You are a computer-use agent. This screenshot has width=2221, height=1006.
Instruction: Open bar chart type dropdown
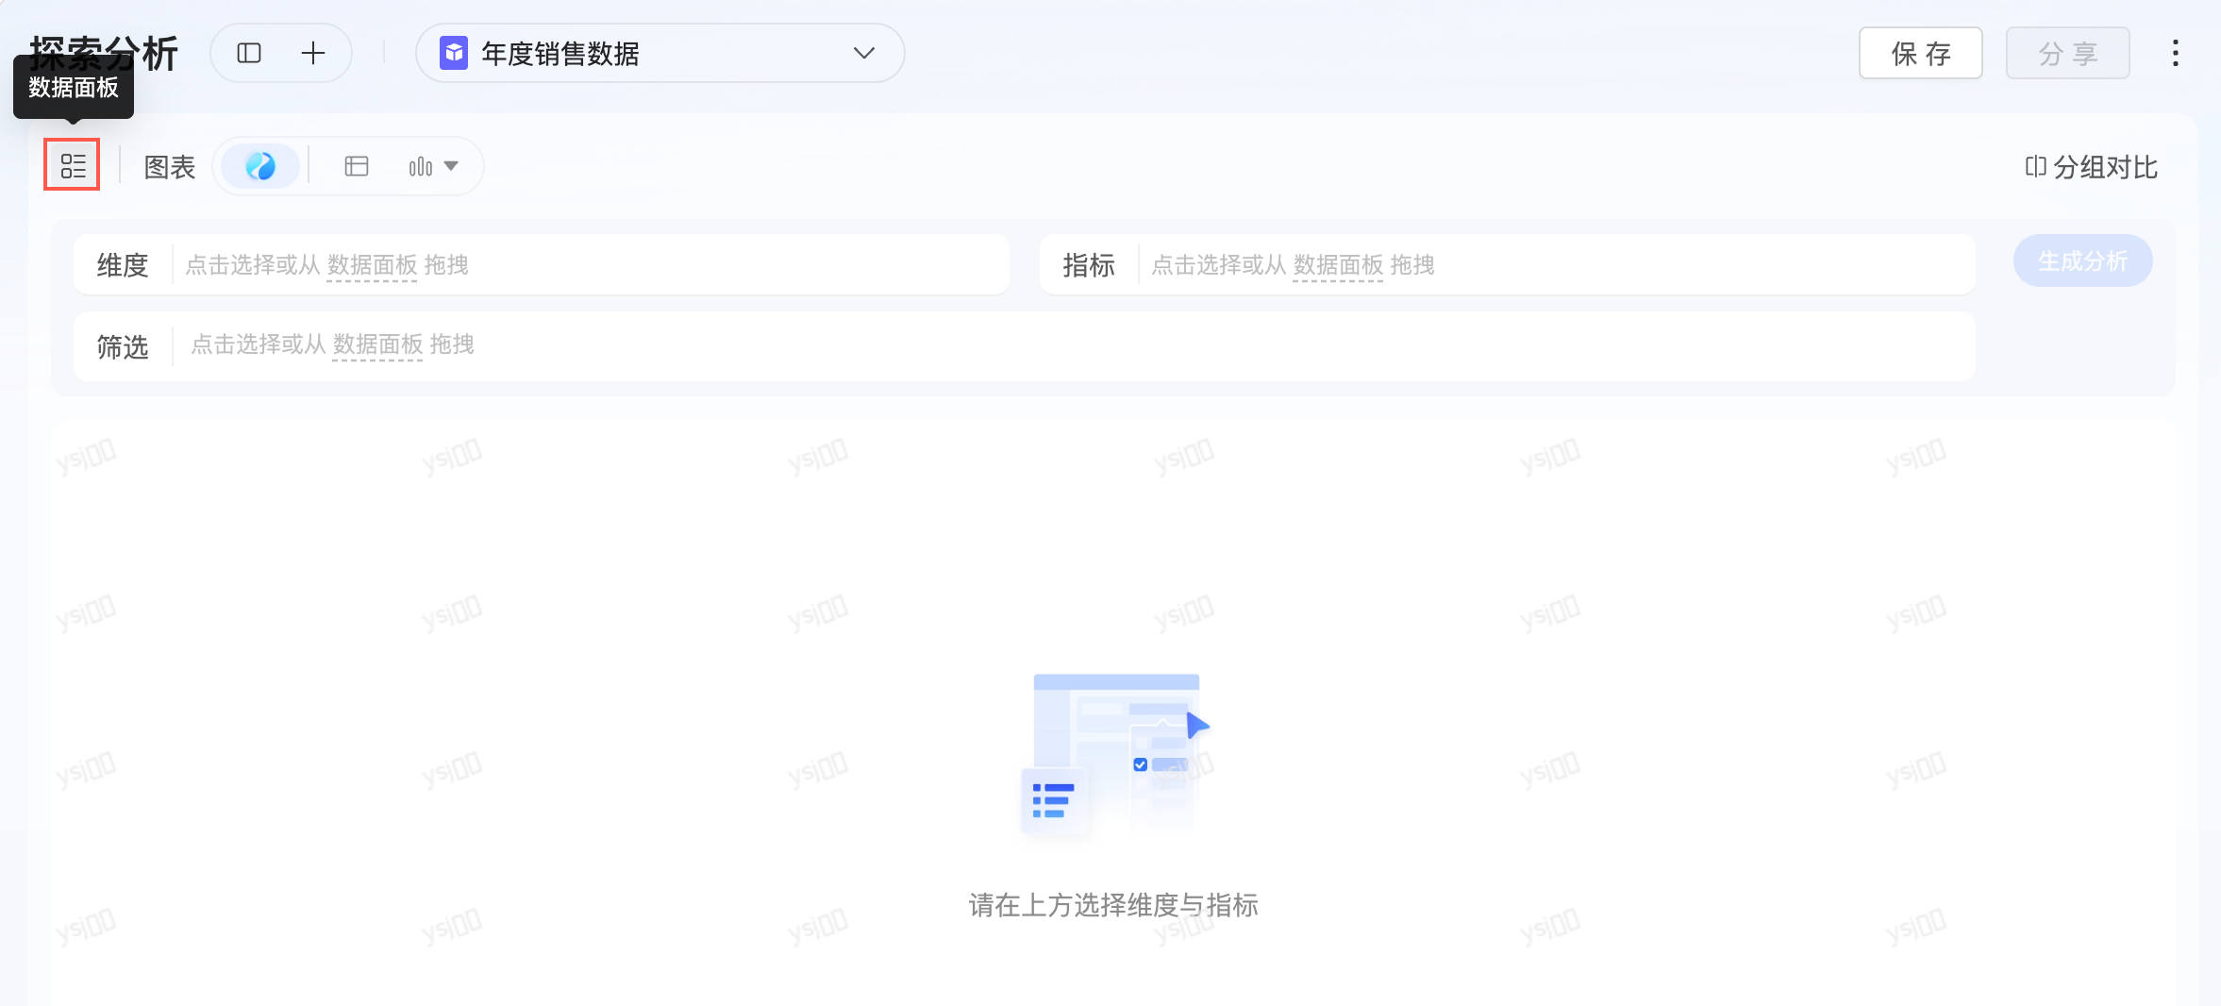433,167
